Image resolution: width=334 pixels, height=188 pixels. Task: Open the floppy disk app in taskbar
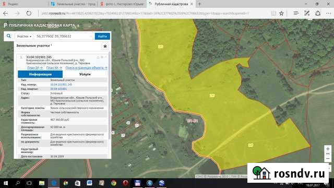pos(137,183)
